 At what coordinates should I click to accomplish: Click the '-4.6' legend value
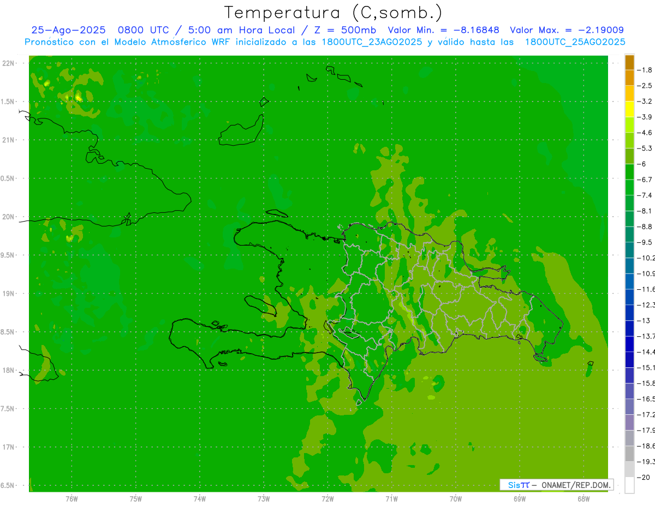coord(646,133)
